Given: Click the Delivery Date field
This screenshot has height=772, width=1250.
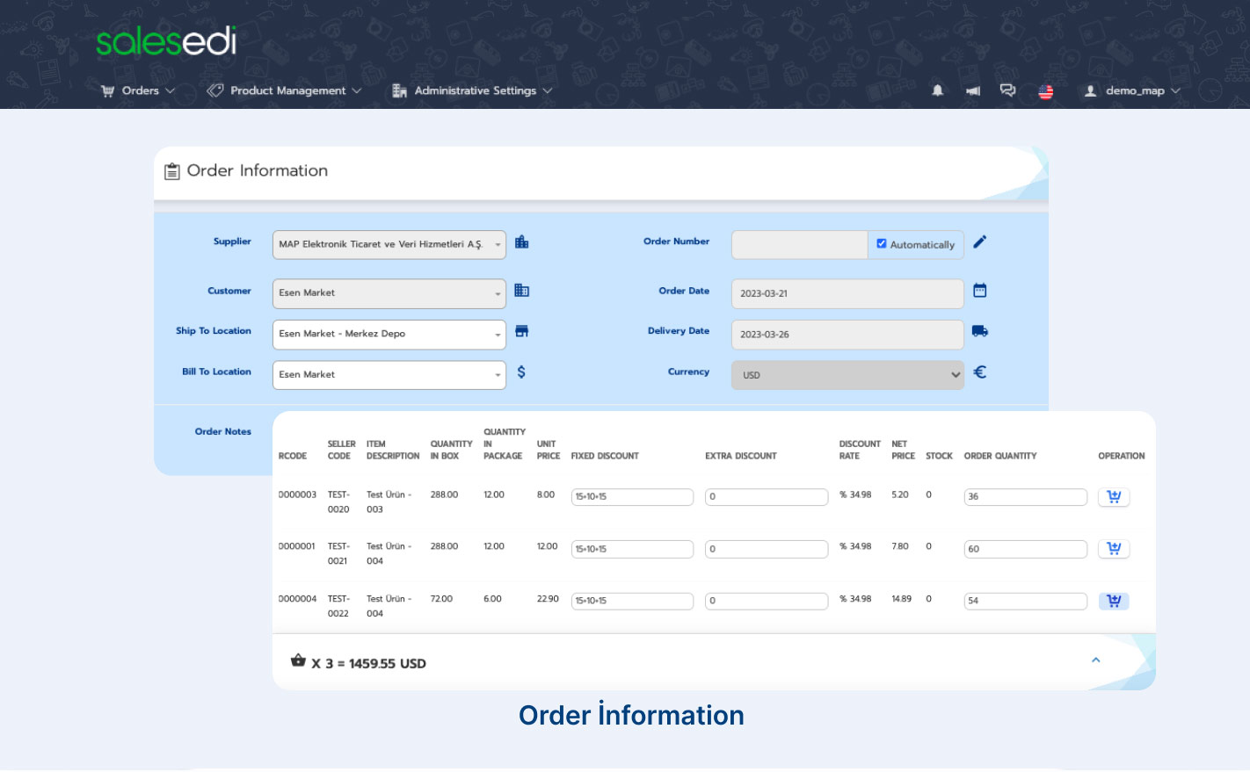Looking at the screenshot, I should 847,334.
